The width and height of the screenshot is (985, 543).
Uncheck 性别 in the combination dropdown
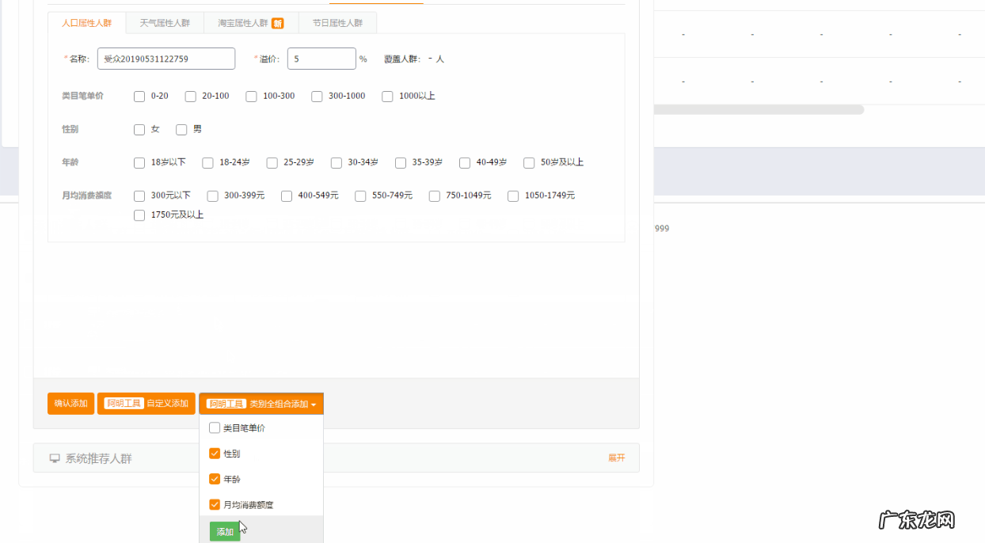click(215, 453)
